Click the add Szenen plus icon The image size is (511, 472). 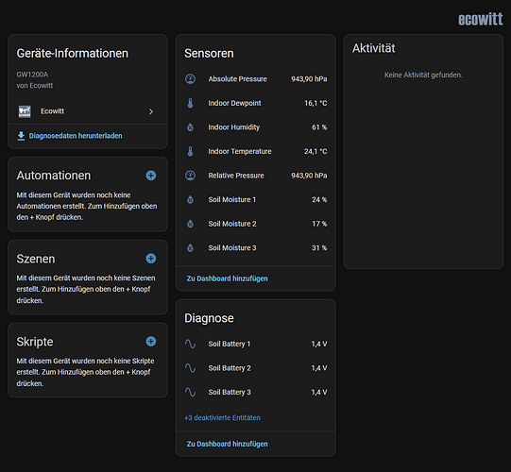(150, 259)
